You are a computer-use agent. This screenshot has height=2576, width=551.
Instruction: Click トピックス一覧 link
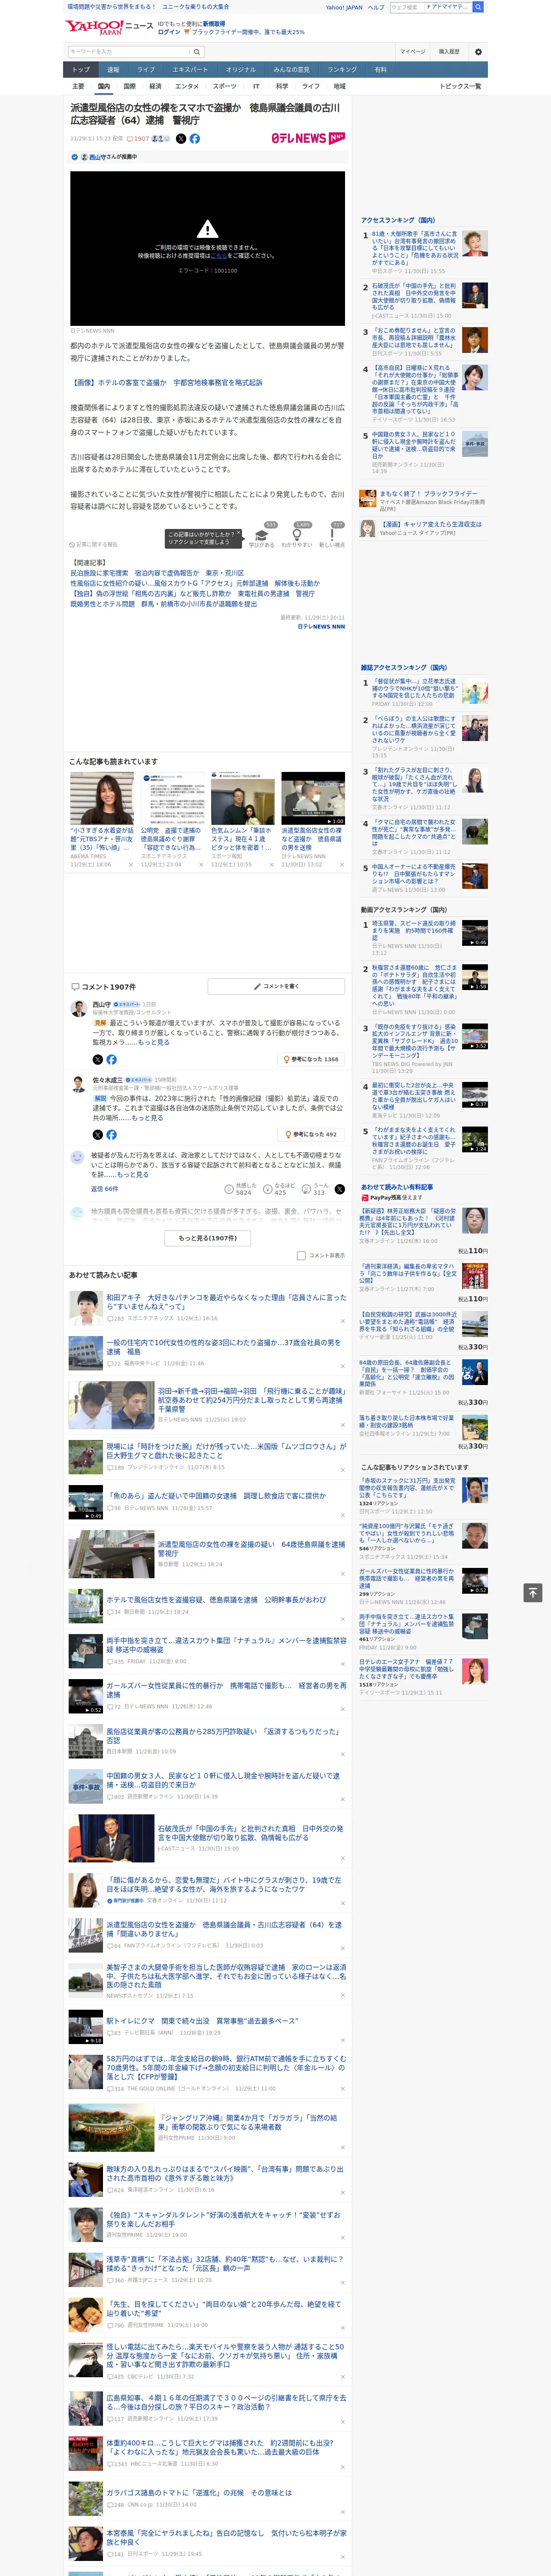[460, 86]
